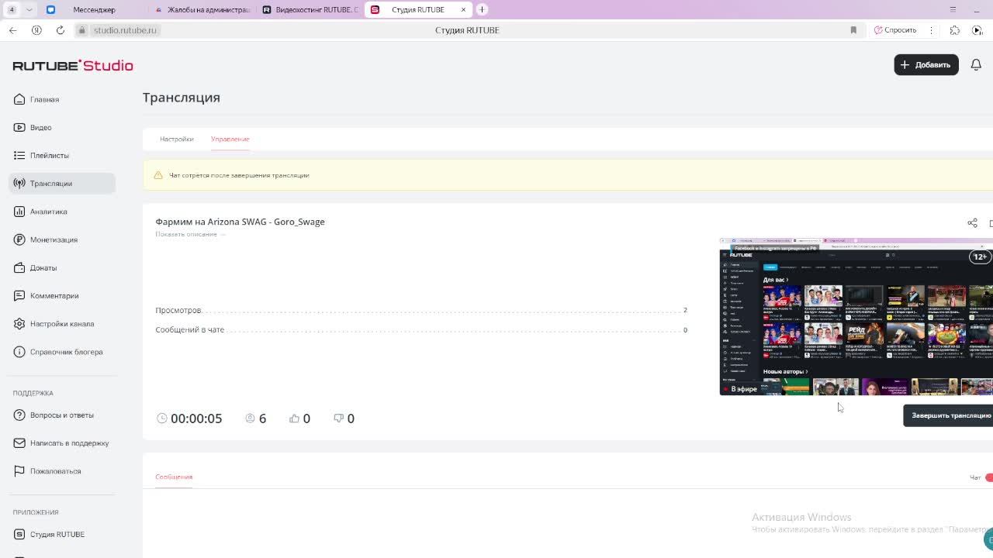Click the like thumbs-up counter icon
The height and width of the screenshot is (558, 993).
294,418
